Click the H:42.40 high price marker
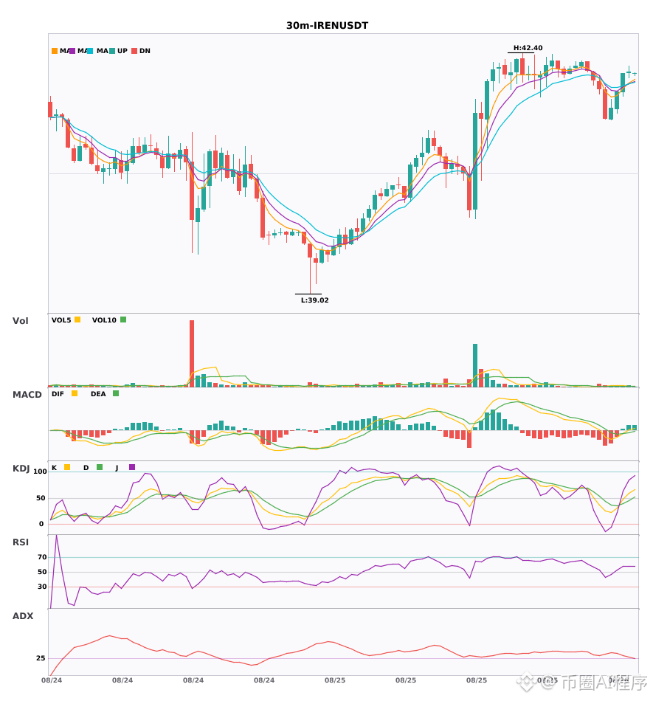Screen dimensions: 653x701 tap(528, 48)
